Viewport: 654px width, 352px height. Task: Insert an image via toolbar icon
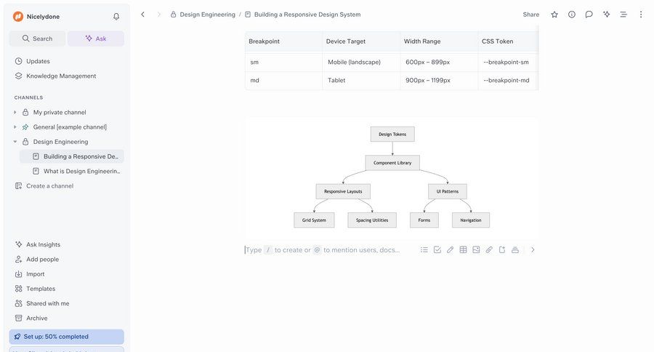[476, 249]
